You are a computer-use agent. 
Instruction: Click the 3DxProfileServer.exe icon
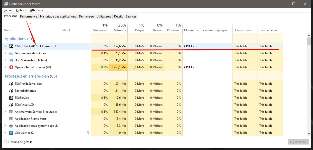[11, 84]
